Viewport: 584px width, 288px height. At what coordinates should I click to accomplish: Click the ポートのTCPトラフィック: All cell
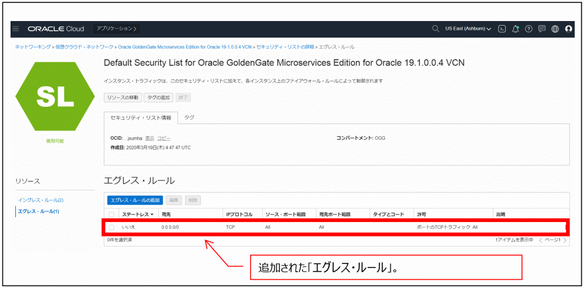coord(447,227)
